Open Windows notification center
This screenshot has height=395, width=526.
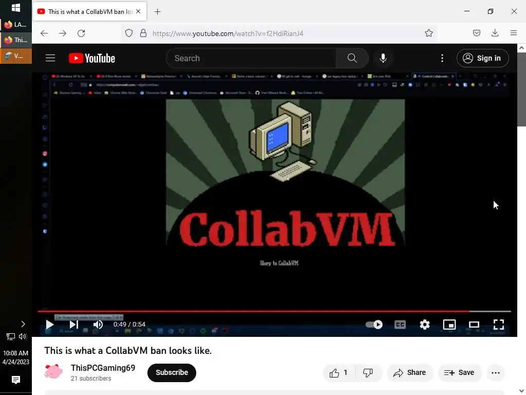pyautogui.click(x=16, y=380)
